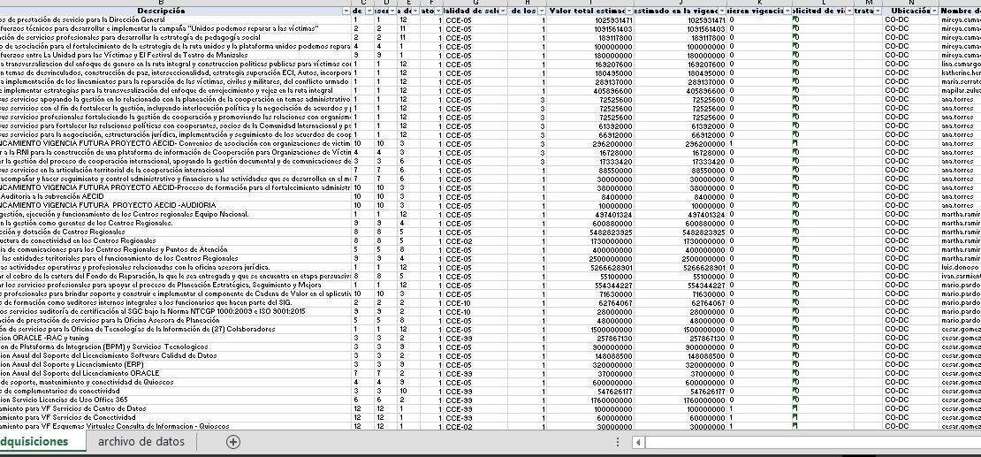Select cell 554344227 in column J
This screenshot has height=457, width=981.
coord(681,285)
